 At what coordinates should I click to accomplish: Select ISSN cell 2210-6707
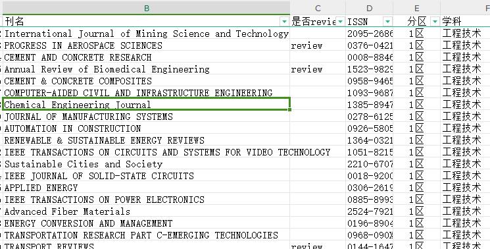tap(370, 164)
